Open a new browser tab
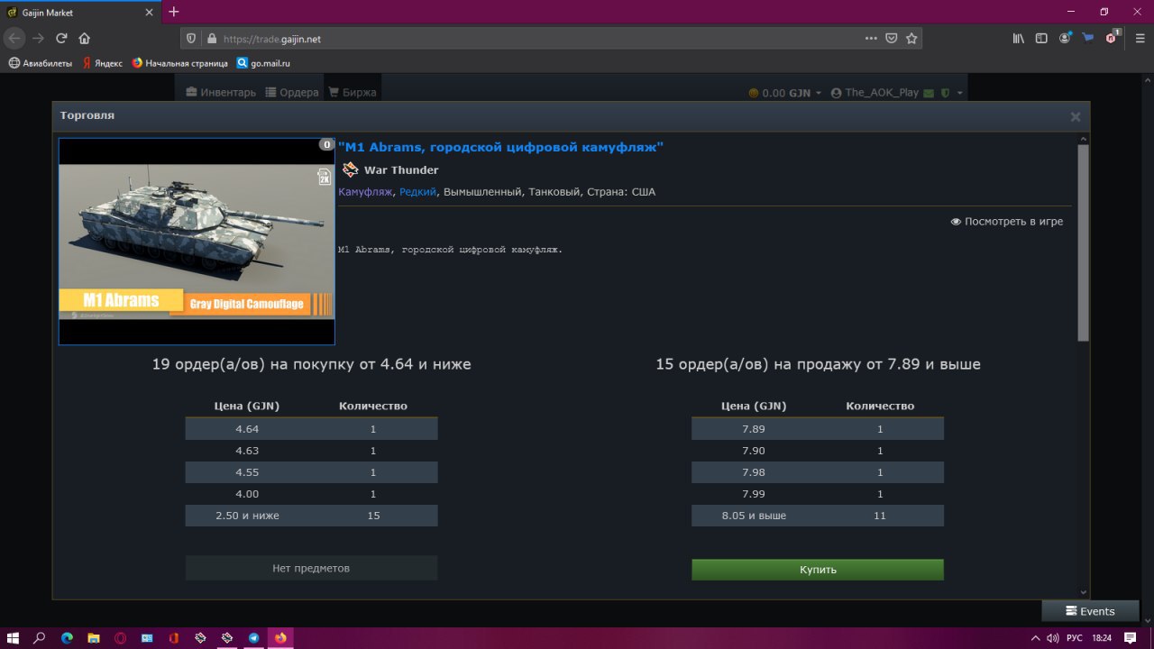Viewport: 1154px width, 649px height. 174,12
